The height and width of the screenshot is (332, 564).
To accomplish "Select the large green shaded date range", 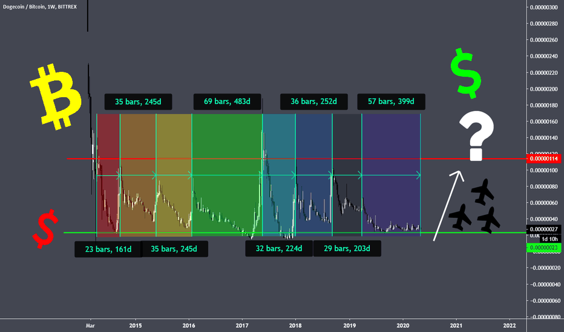I will click(x=228, y=175).
